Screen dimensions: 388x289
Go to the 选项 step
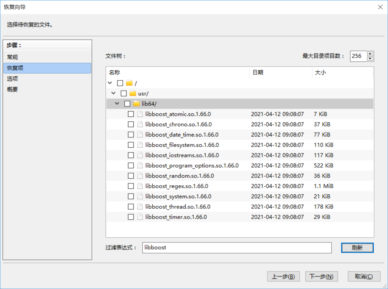(x=13, y=79)
